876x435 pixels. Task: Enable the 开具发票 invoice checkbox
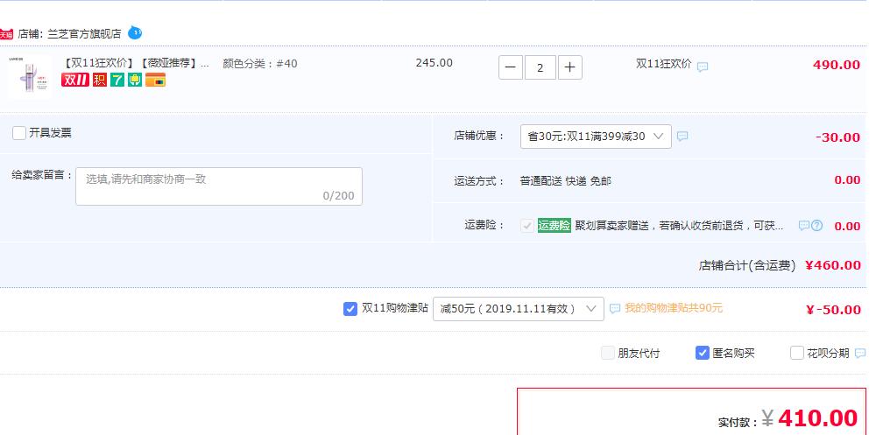coord(19,133)
